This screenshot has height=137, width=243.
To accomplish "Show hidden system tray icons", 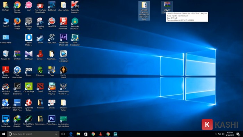I will [216, 134].
